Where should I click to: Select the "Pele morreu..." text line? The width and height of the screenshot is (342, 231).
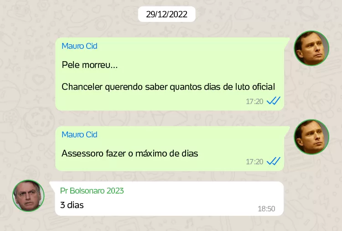tap(90, 65)
